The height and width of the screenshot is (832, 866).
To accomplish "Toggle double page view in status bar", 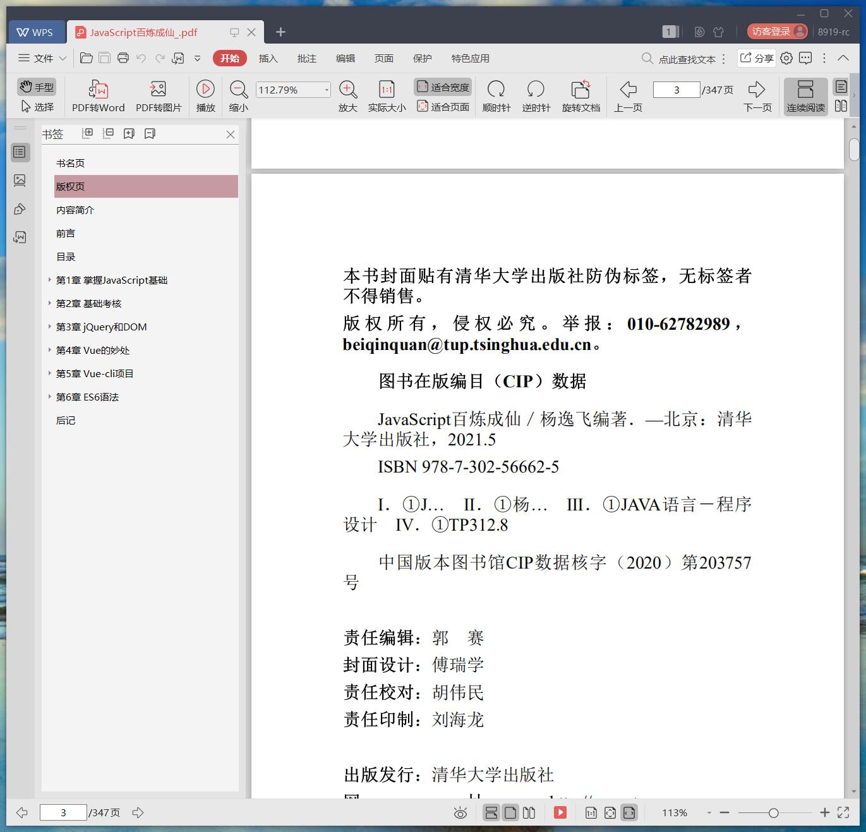I will tap(529, 813).
